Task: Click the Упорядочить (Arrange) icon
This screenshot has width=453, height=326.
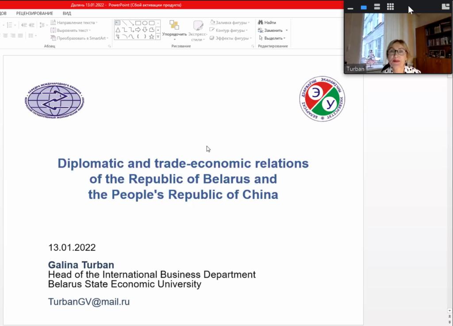Action: coord(174,25)
